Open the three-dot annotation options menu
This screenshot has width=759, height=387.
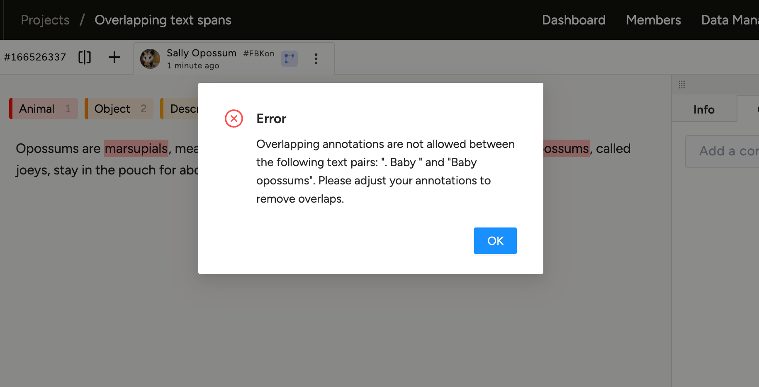(x=316, y=59)
